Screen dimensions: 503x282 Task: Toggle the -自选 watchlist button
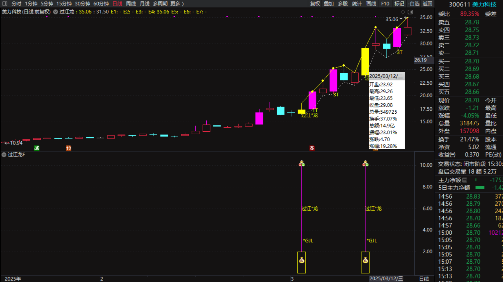[x=414, y=4]
